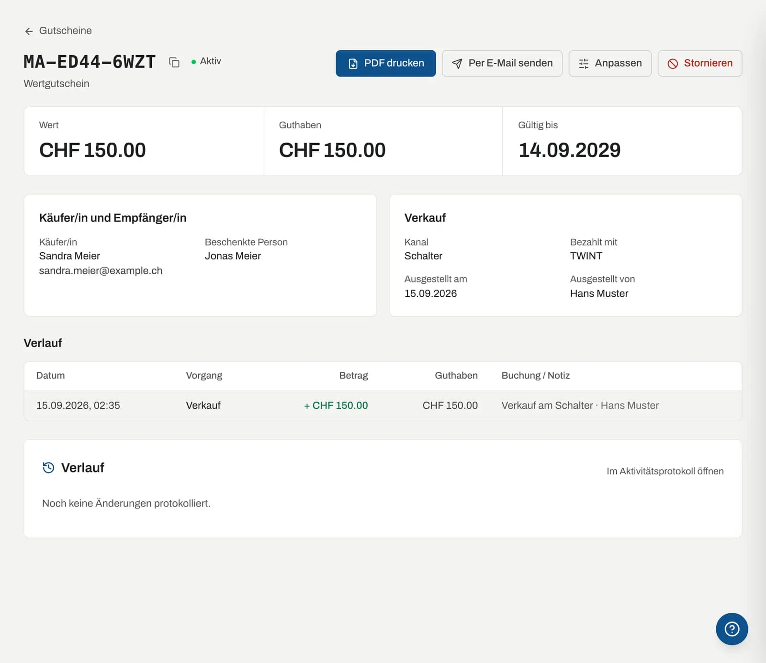Click the Gültig bis date 14.09.2029

pyautogui.click(x=570, y=150)
